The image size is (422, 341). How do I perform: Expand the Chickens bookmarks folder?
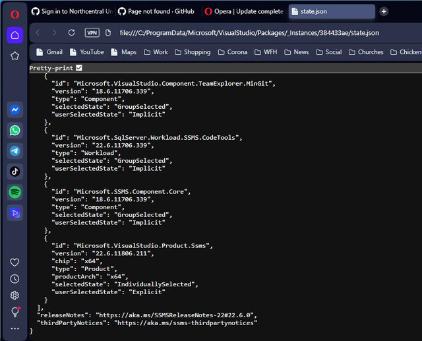pos(406,52)
